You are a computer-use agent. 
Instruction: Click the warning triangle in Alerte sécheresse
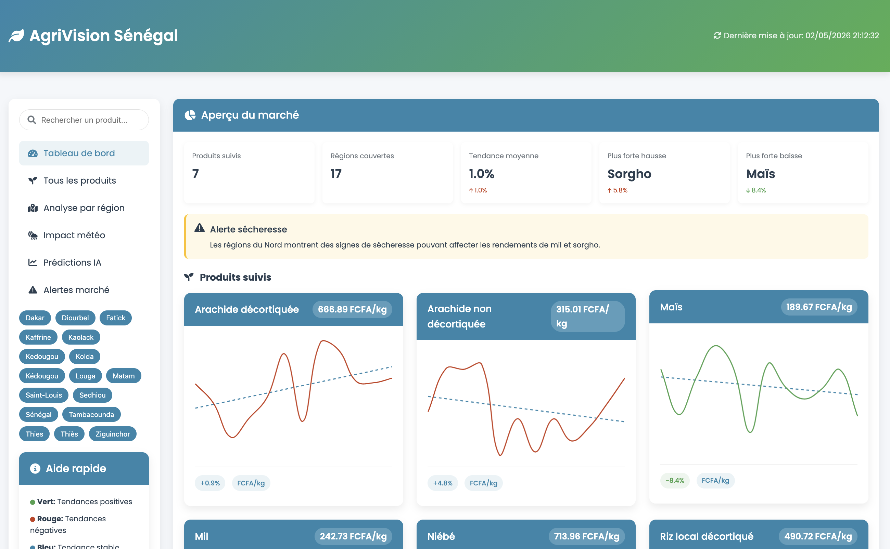[x=200, y=228]
